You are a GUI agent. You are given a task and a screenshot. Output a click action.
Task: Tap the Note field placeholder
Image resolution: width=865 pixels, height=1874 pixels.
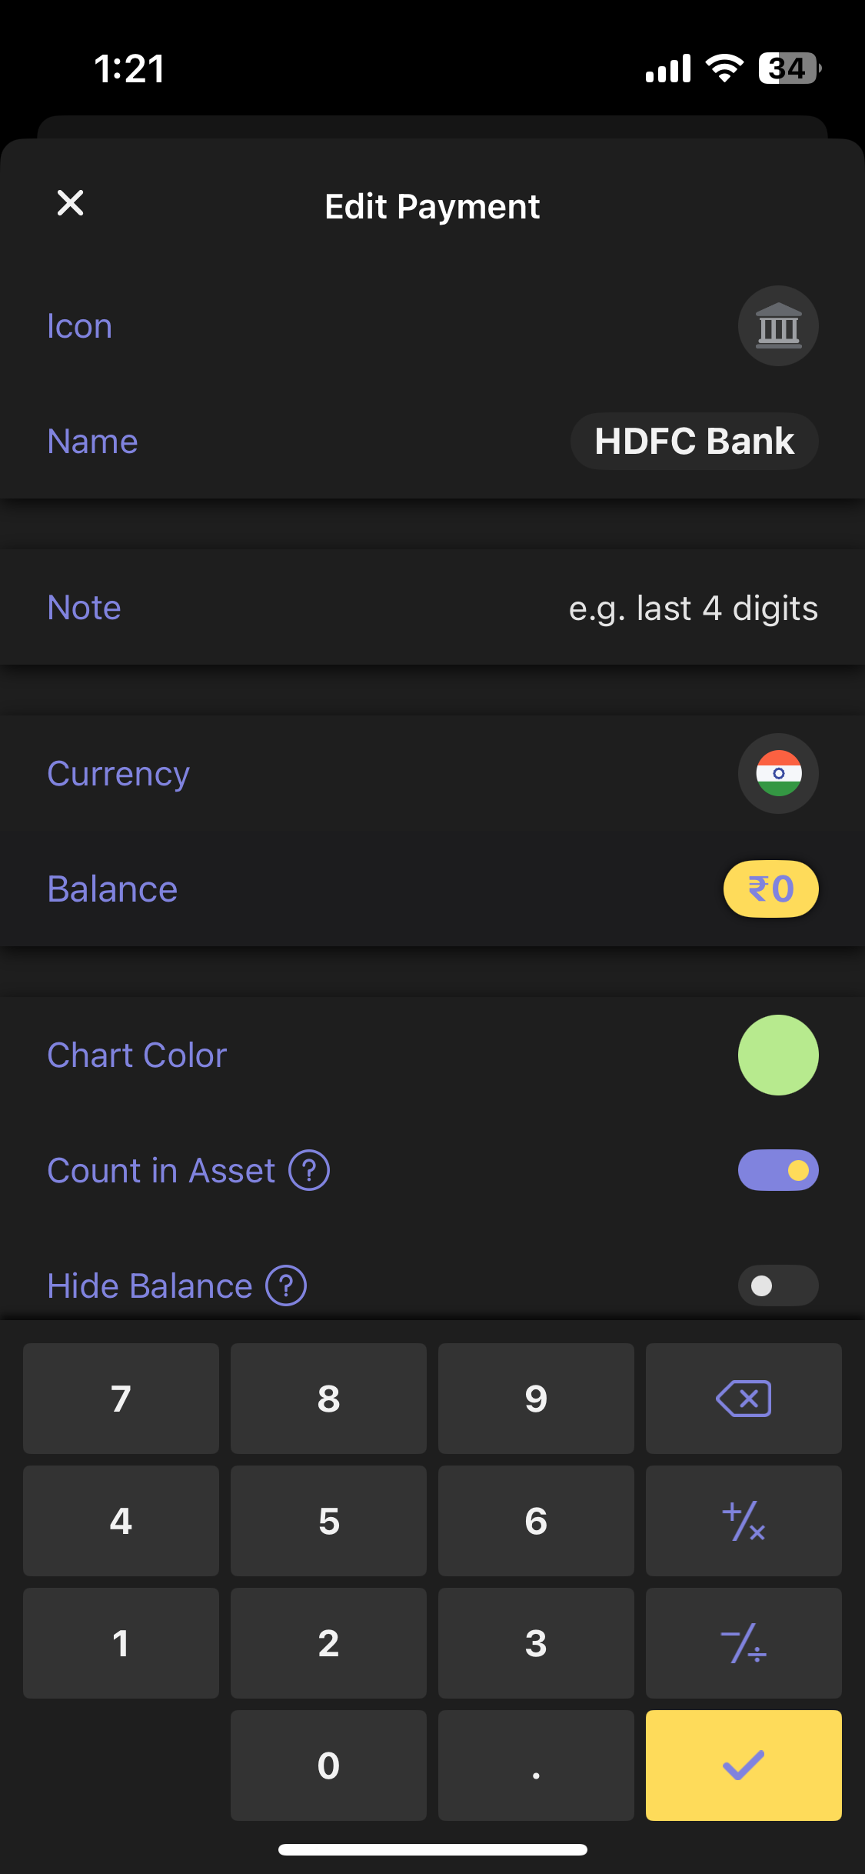point(693,609)
